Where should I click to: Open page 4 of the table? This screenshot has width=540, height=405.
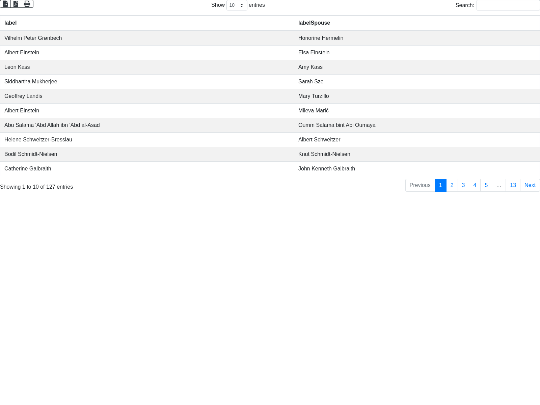[x=475, y=185]
